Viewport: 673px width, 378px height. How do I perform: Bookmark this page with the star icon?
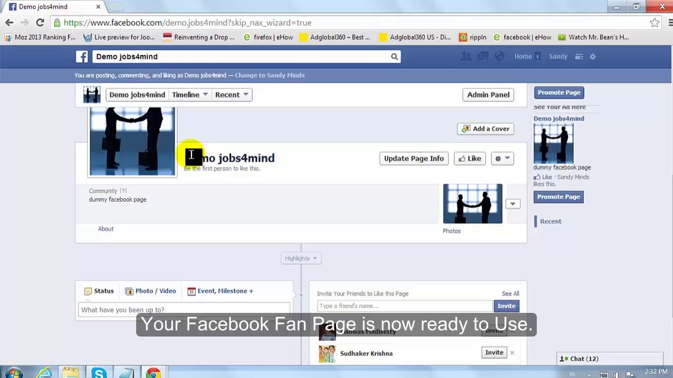pyautogui.click(x=655, y=23)
